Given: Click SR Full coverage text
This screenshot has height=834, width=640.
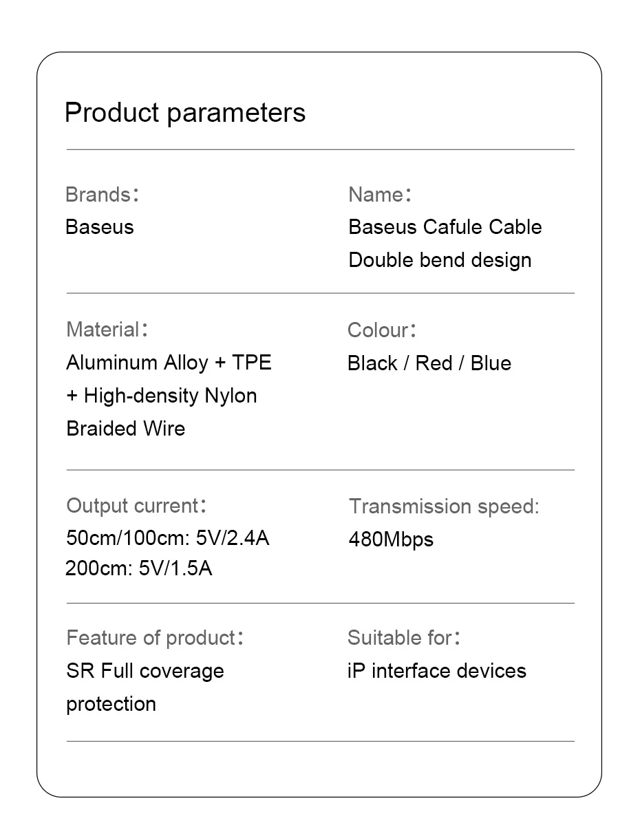Looking at the screenshot, I should [x=145, y=671].
